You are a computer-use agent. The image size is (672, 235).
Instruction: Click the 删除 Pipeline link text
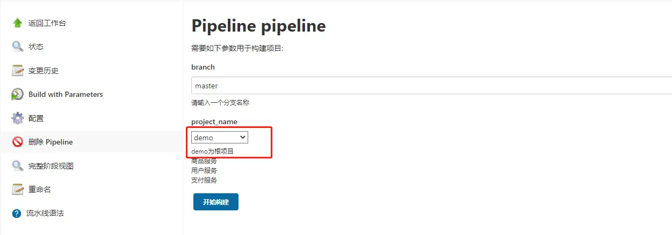pyautogui.click(x=50, y=142)
